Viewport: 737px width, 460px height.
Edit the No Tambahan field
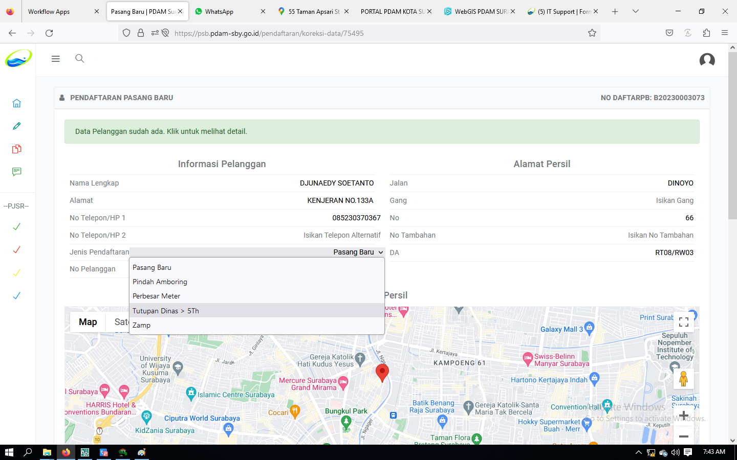pyautogui.click(x=660, y=235)
